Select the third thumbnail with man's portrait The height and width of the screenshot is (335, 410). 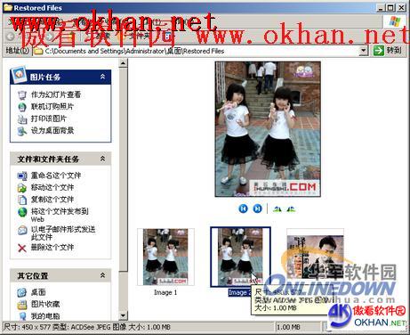click(x=315, y=257)
